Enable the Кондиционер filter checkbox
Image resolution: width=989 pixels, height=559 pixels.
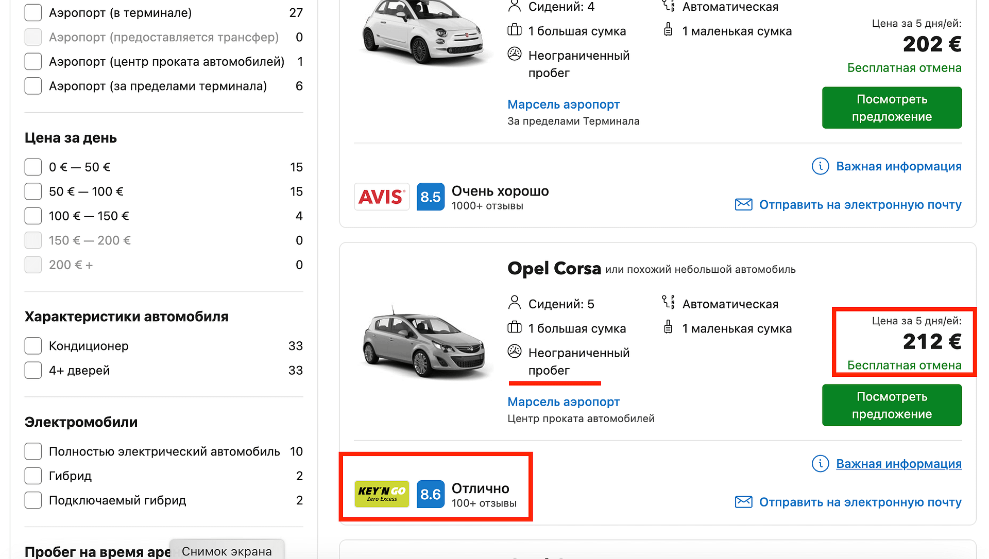tap(33, 346)
